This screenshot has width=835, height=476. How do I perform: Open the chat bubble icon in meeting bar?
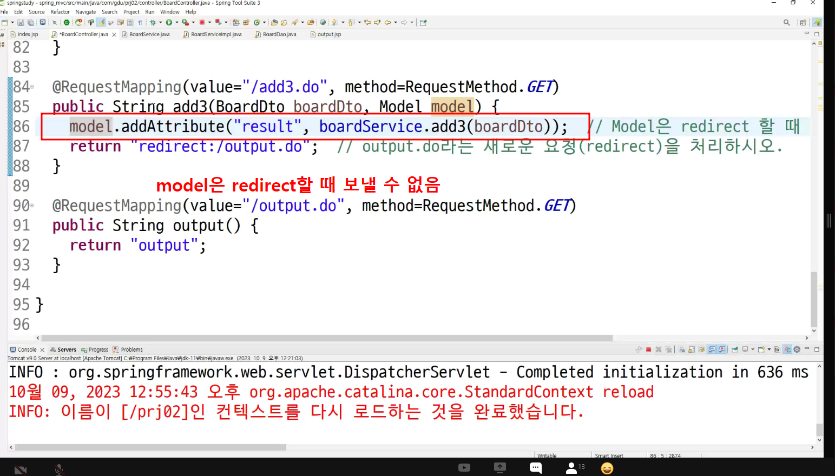pos(536,468)
